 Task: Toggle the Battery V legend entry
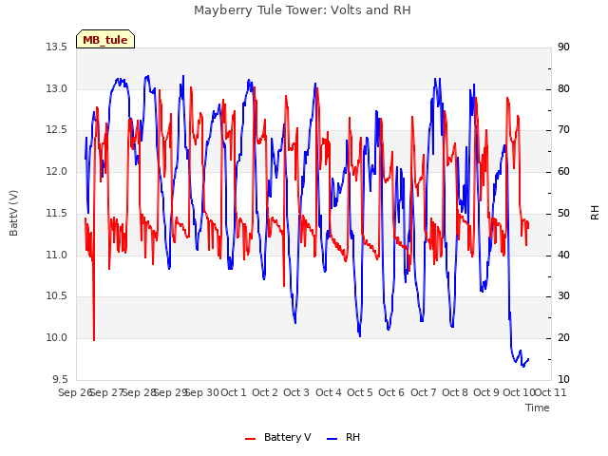277,437
